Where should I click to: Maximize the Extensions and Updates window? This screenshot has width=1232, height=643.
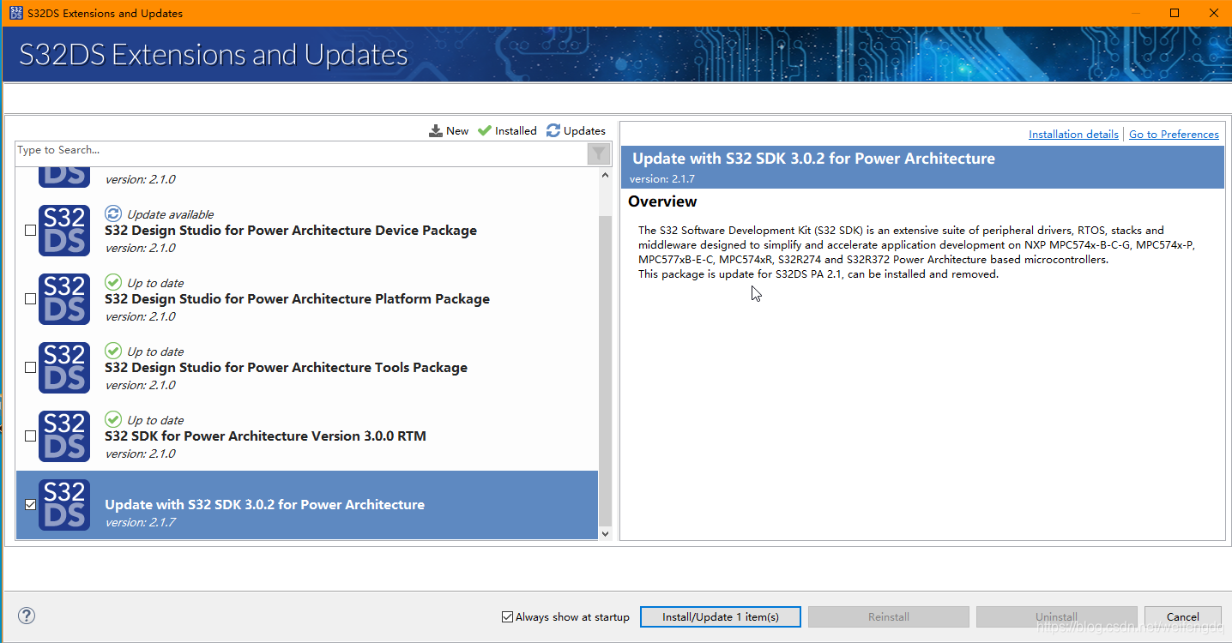click(x=1175, y=13)
